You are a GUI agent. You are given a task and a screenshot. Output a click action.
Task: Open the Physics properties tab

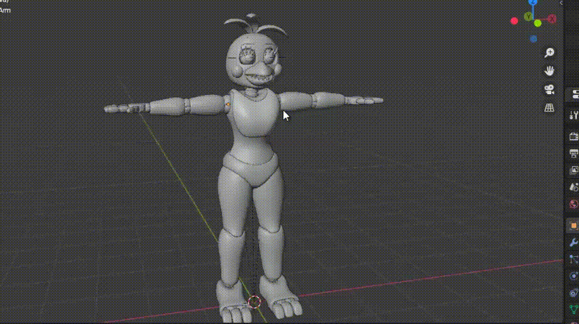574,277
